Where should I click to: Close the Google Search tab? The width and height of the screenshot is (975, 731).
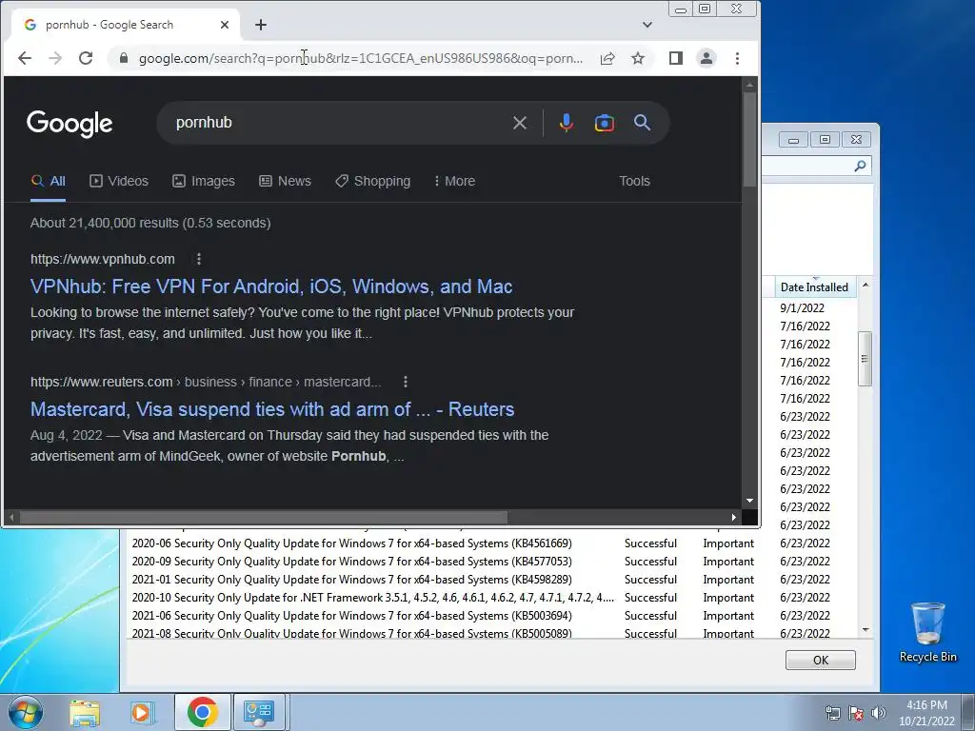225,25
